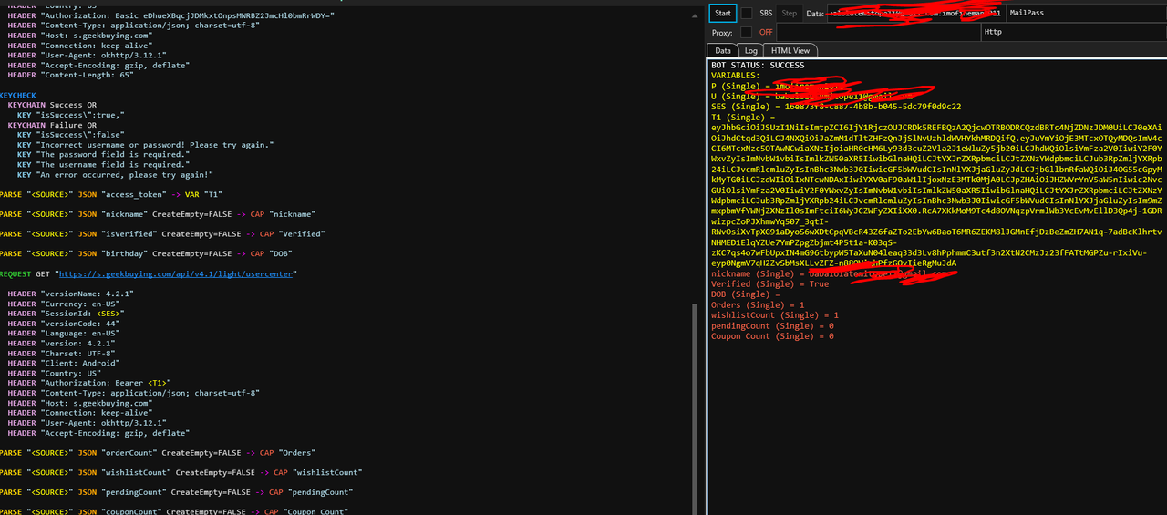Click the Start button
The height and width of the screenshot is (515, 1167).
point(723,13)
